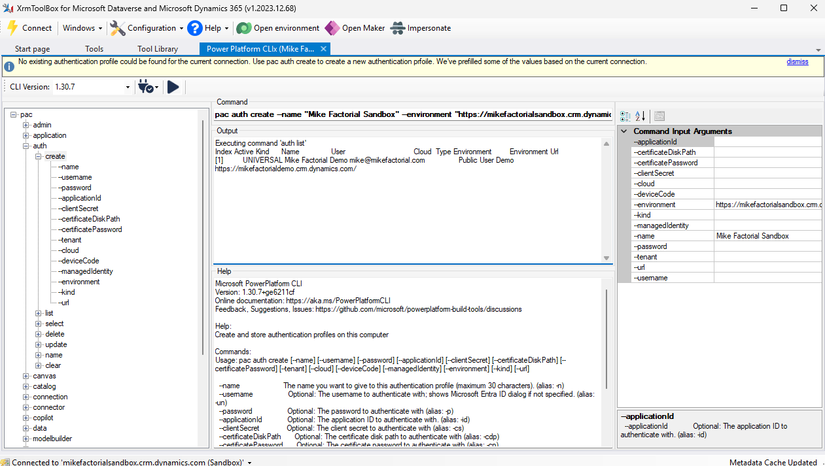This screenshot has height=466, width=825.
Task: Close the Power Platform CLIx tab
Action: pyautogui.click(x=323, y=49)
